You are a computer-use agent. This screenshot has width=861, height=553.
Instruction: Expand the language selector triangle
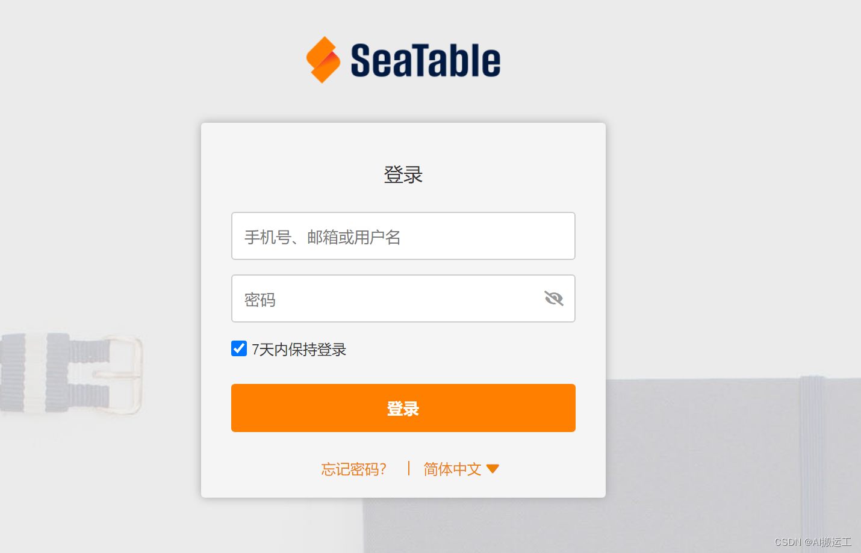493,468
